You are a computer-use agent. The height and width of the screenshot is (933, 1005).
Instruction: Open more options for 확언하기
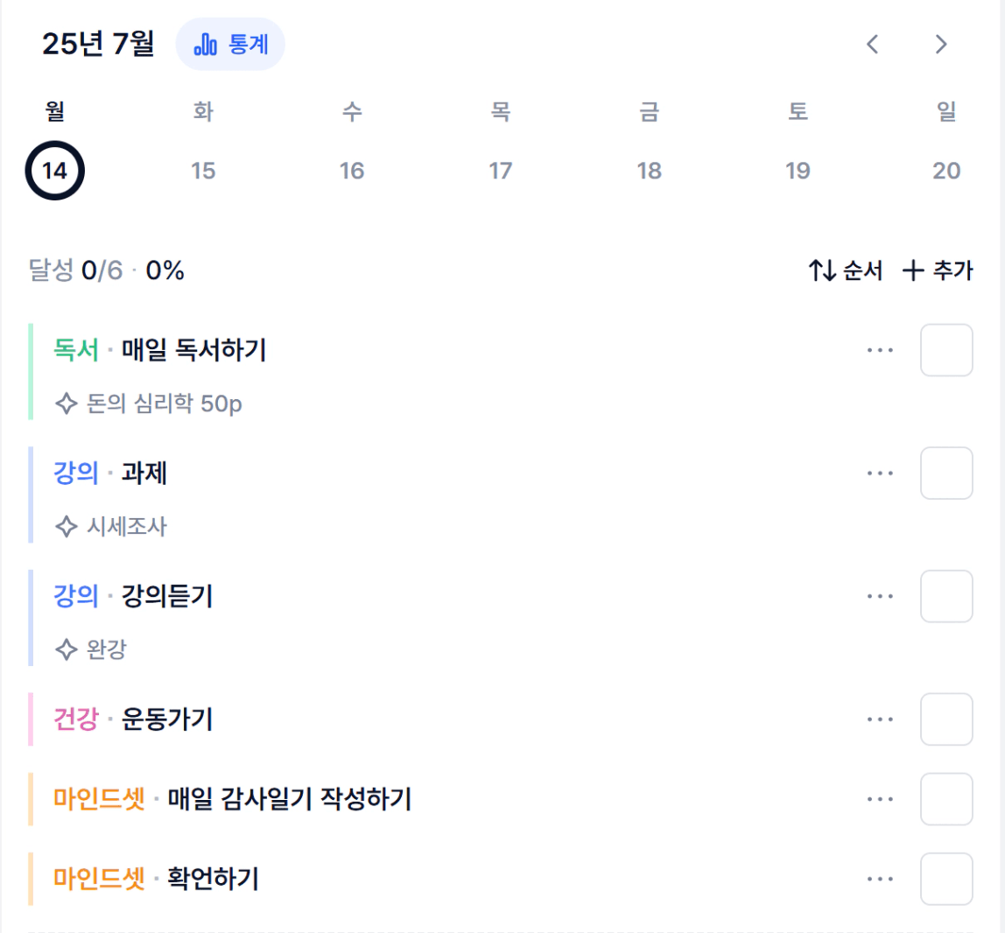pos(879,879)
